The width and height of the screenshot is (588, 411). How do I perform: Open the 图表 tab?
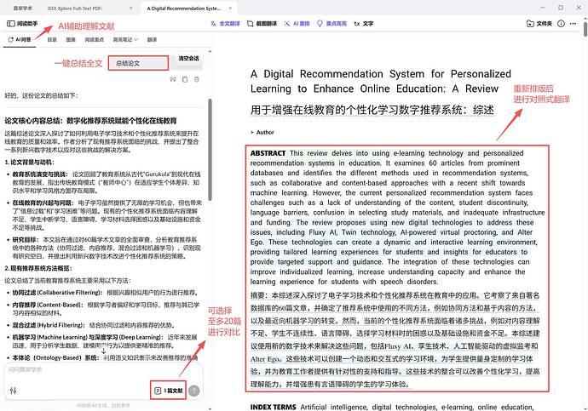pos(71,40)
